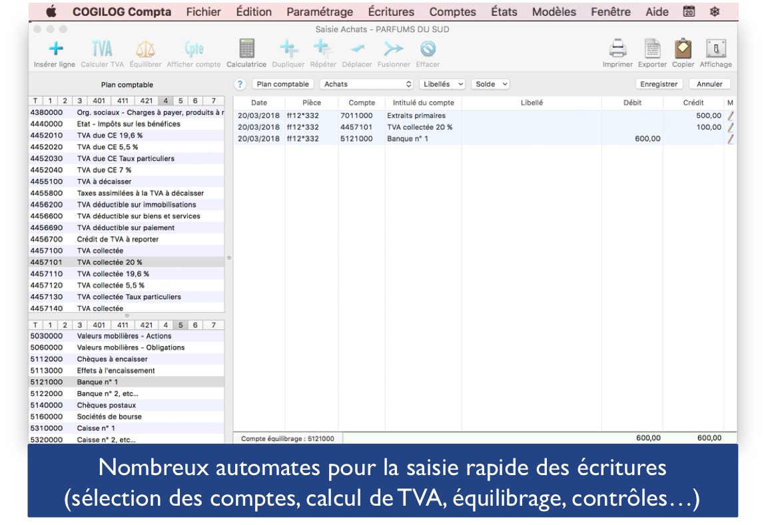Select class tab 6 in the upper account list
764x525 pixels.
click(195, 100)
